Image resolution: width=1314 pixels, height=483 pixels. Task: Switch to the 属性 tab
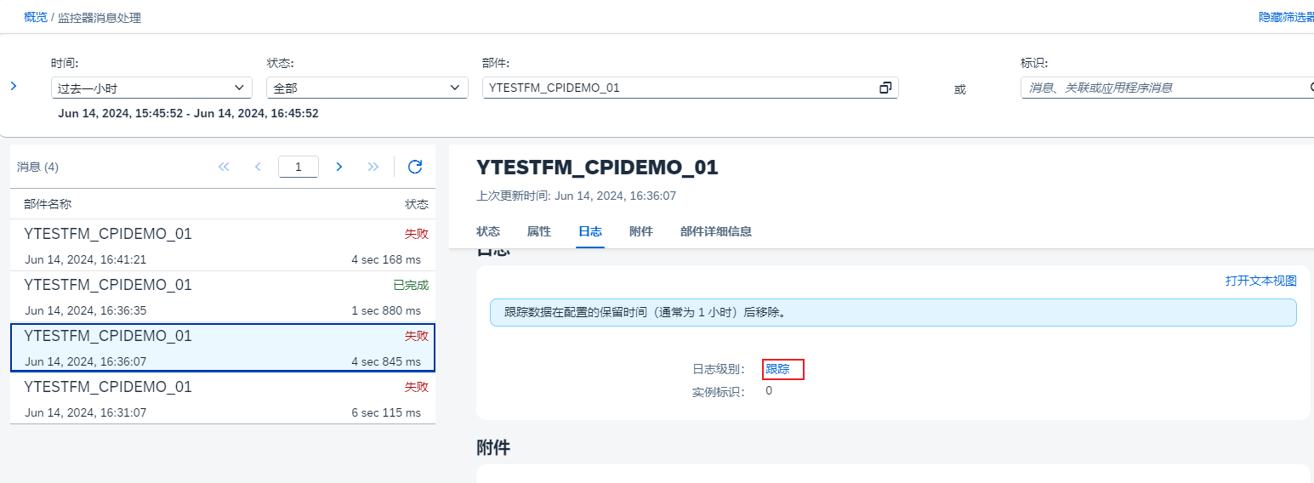[x=539, y=231]
